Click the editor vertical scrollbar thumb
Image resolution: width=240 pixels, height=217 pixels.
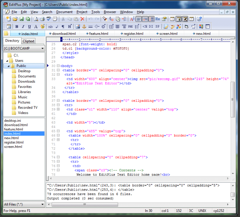pyautogui.click(x=233, y=99)
